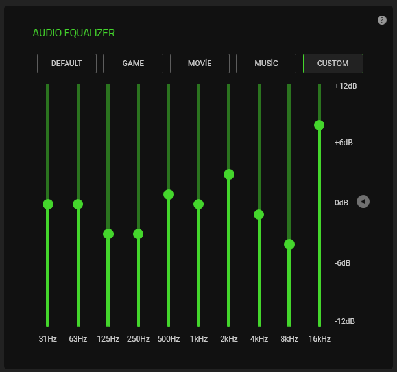Click the -6dB scale label
Screen dimensions: 397x372
343,263
